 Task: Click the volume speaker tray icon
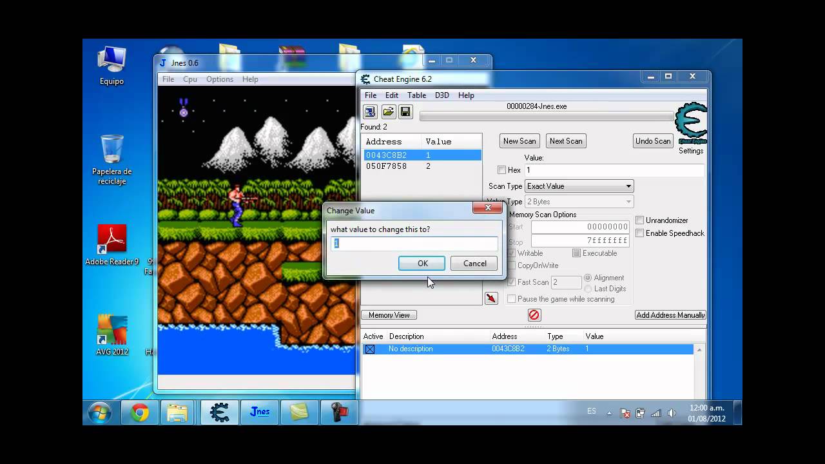(x=672, y=413)
